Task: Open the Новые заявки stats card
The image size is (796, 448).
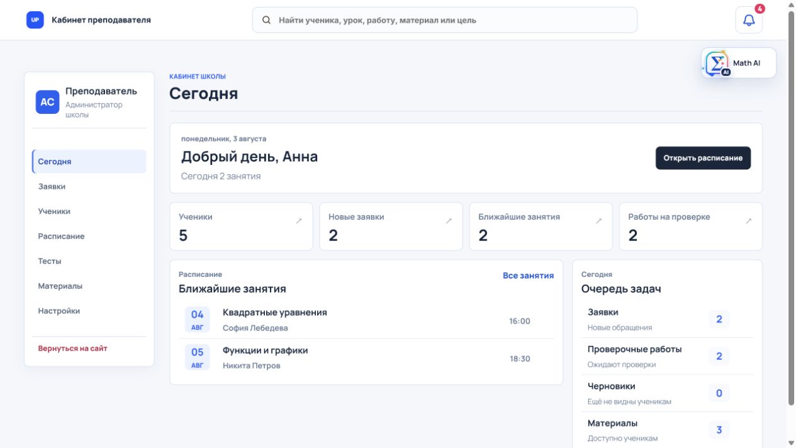Action: click(x=391, y=227)
